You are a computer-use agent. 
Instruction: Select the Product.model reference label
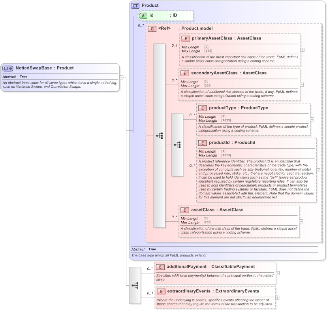185,28
